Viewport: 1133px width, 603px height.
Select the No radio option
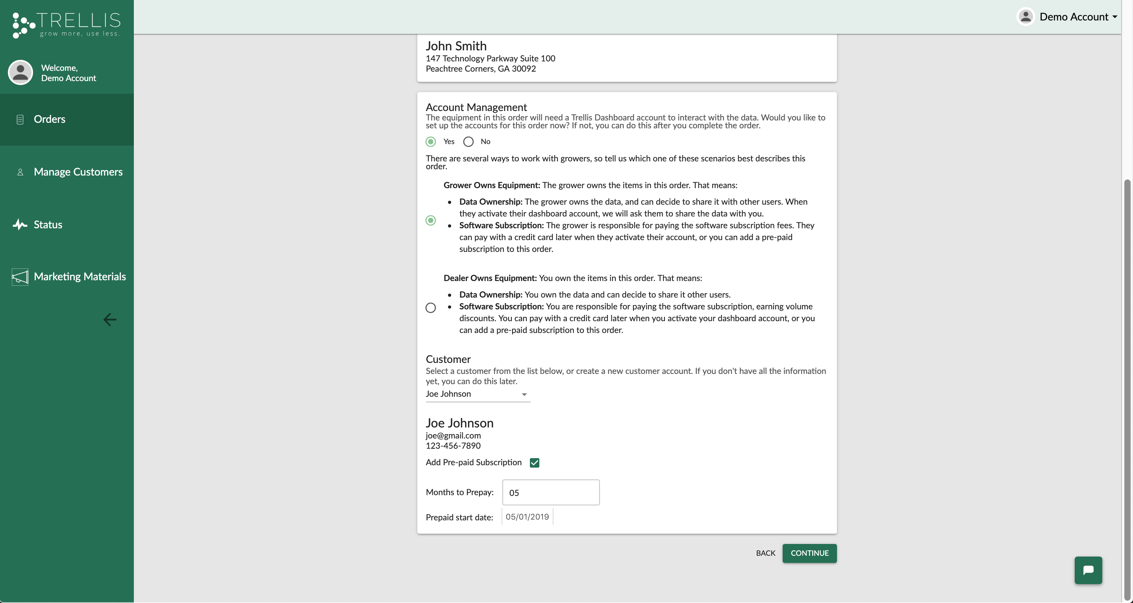tap(468, 142)
